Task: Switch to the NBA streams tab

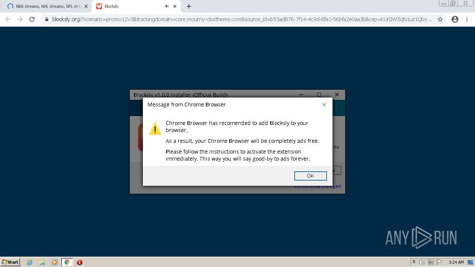Action: point(47,6)
